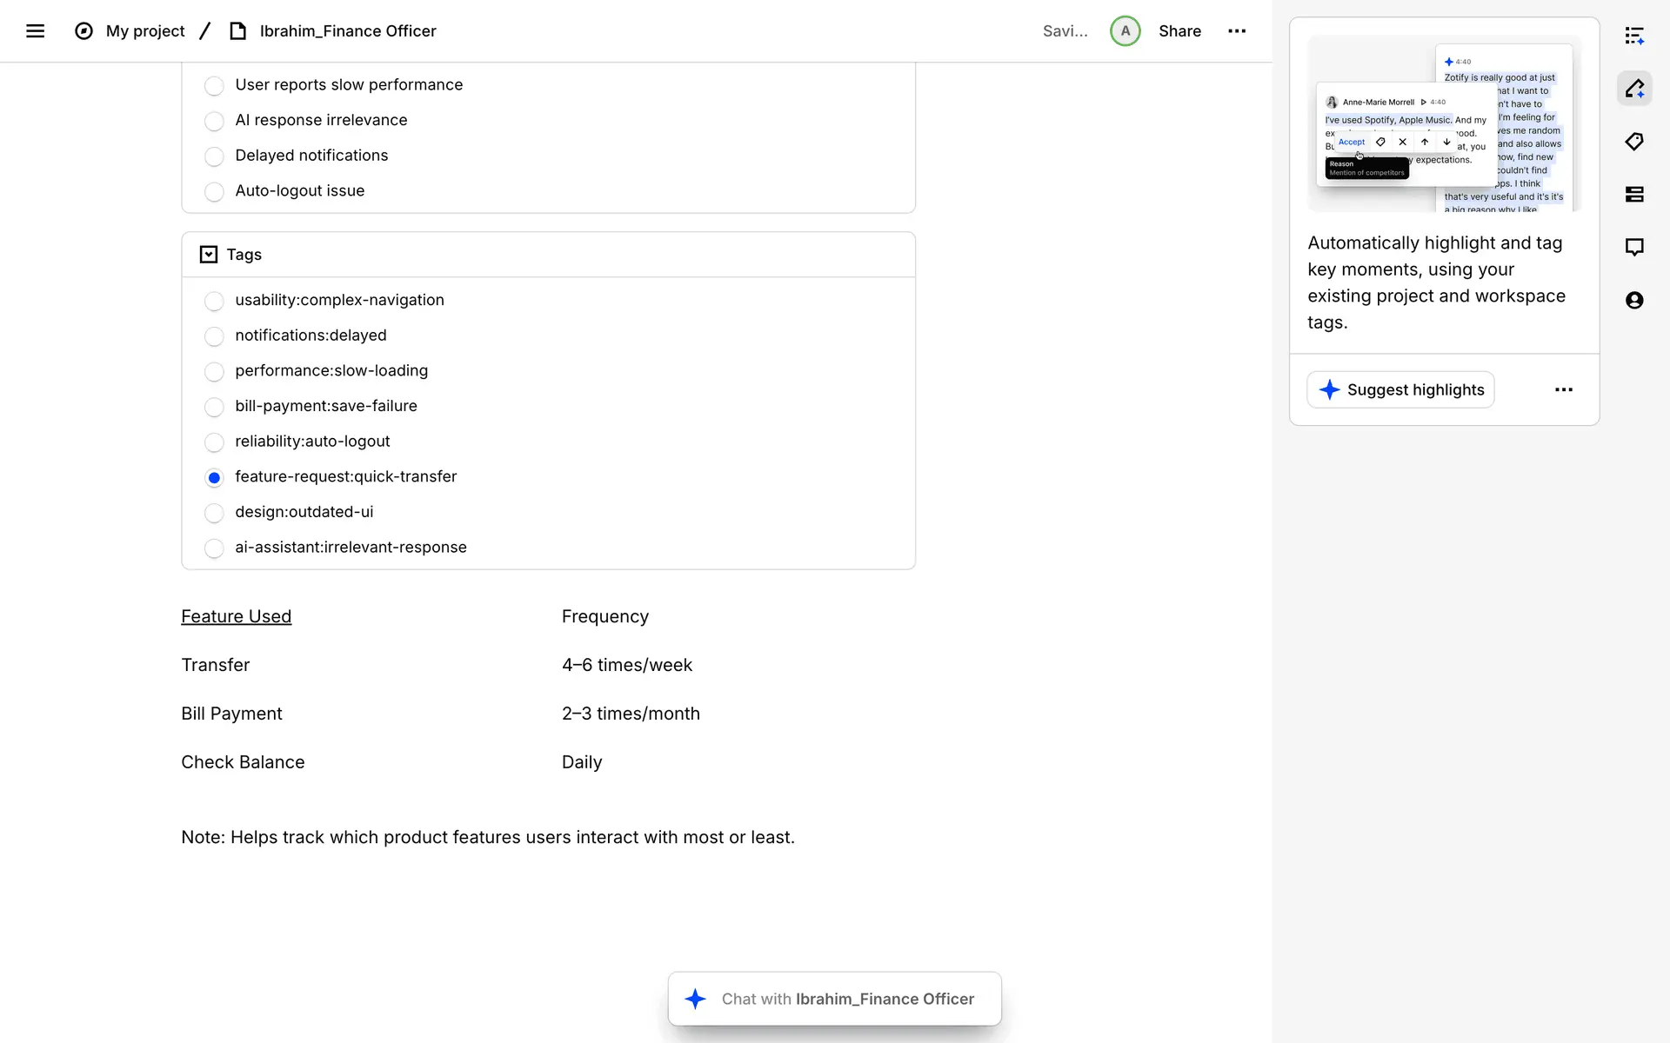This screenshot has height=1043, width=1670.
Task: Select the feature-request:quick-transfer radio button
Action: [214, 477]
